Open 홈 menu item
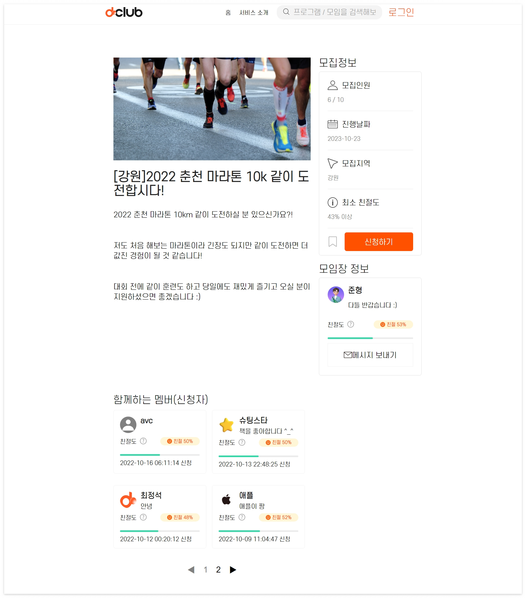The height and width of the screenshot is (598, 526). [x=228, y=13]
